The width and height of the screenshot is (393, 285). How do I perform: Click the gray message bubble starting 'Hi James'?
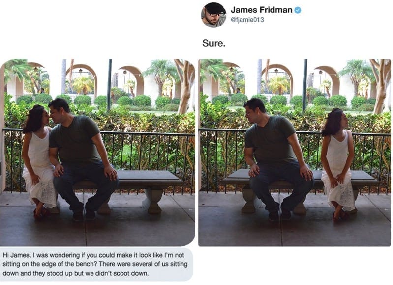click(96, 264)
